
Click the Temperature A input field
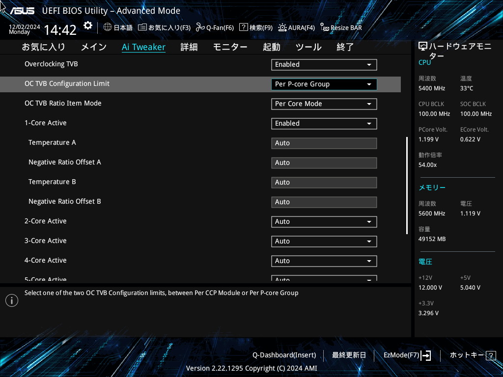tap(324, 143)
